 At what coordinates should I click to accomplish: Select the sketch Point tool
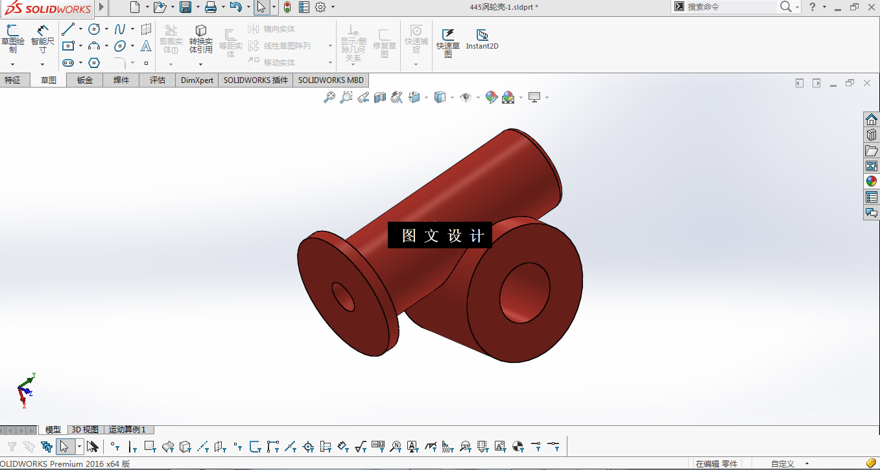pyautogui.click(x=146, y=63)
